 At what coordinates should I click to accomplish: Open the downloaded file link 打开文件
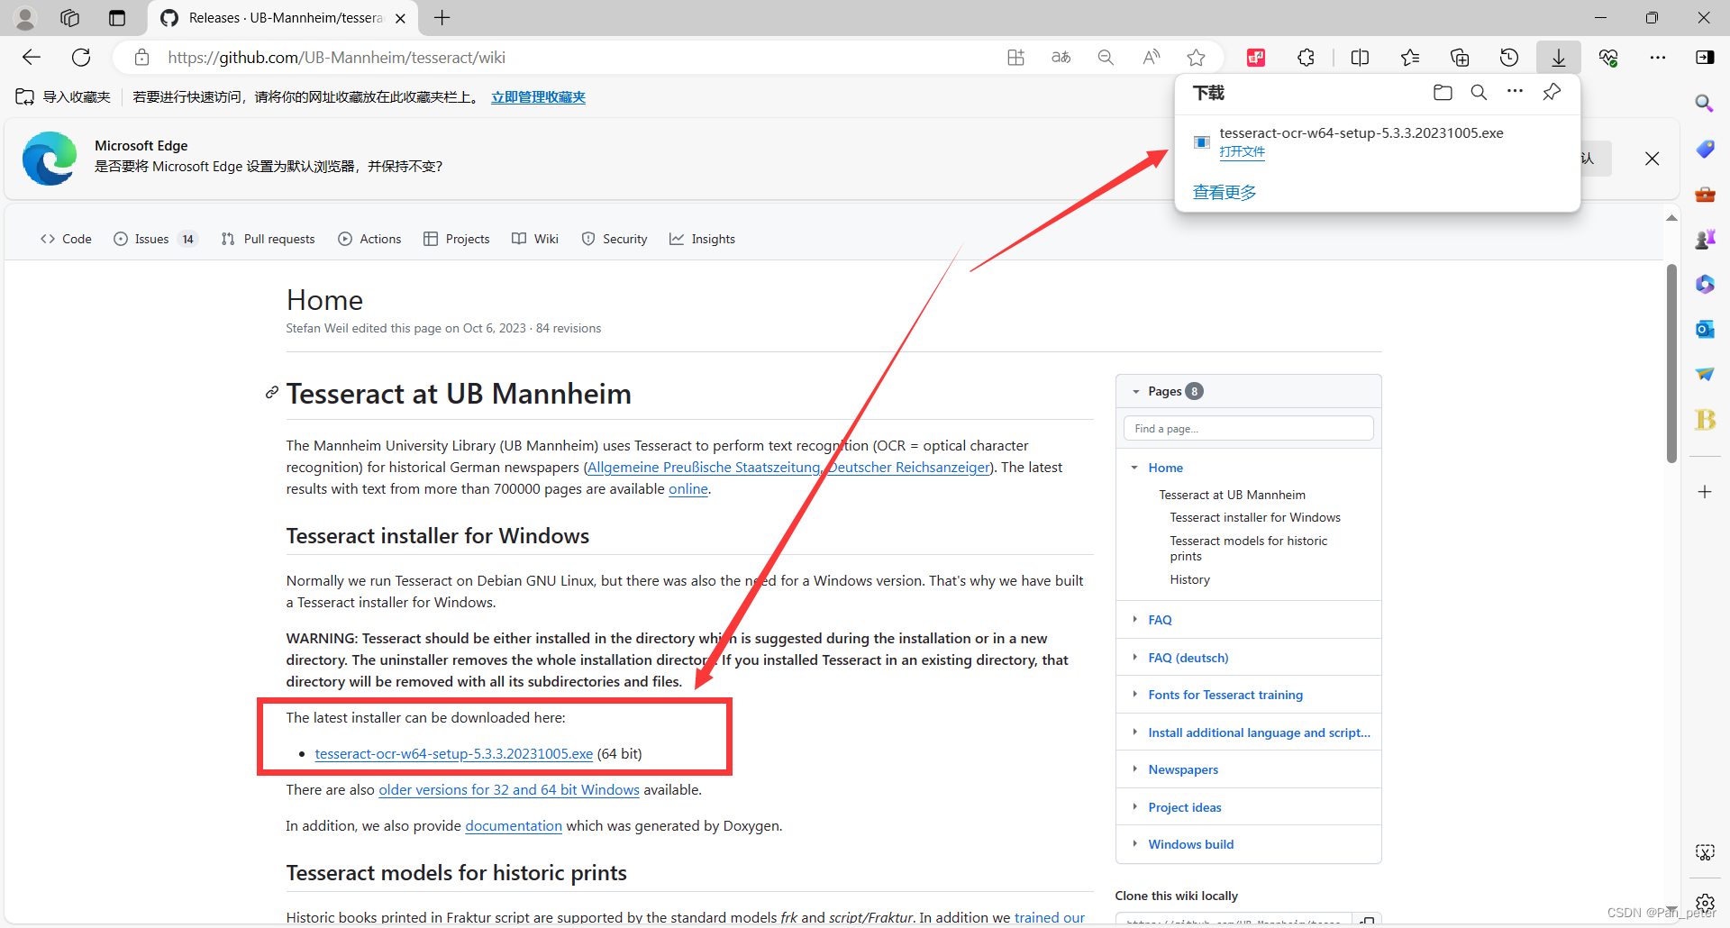1242,151
